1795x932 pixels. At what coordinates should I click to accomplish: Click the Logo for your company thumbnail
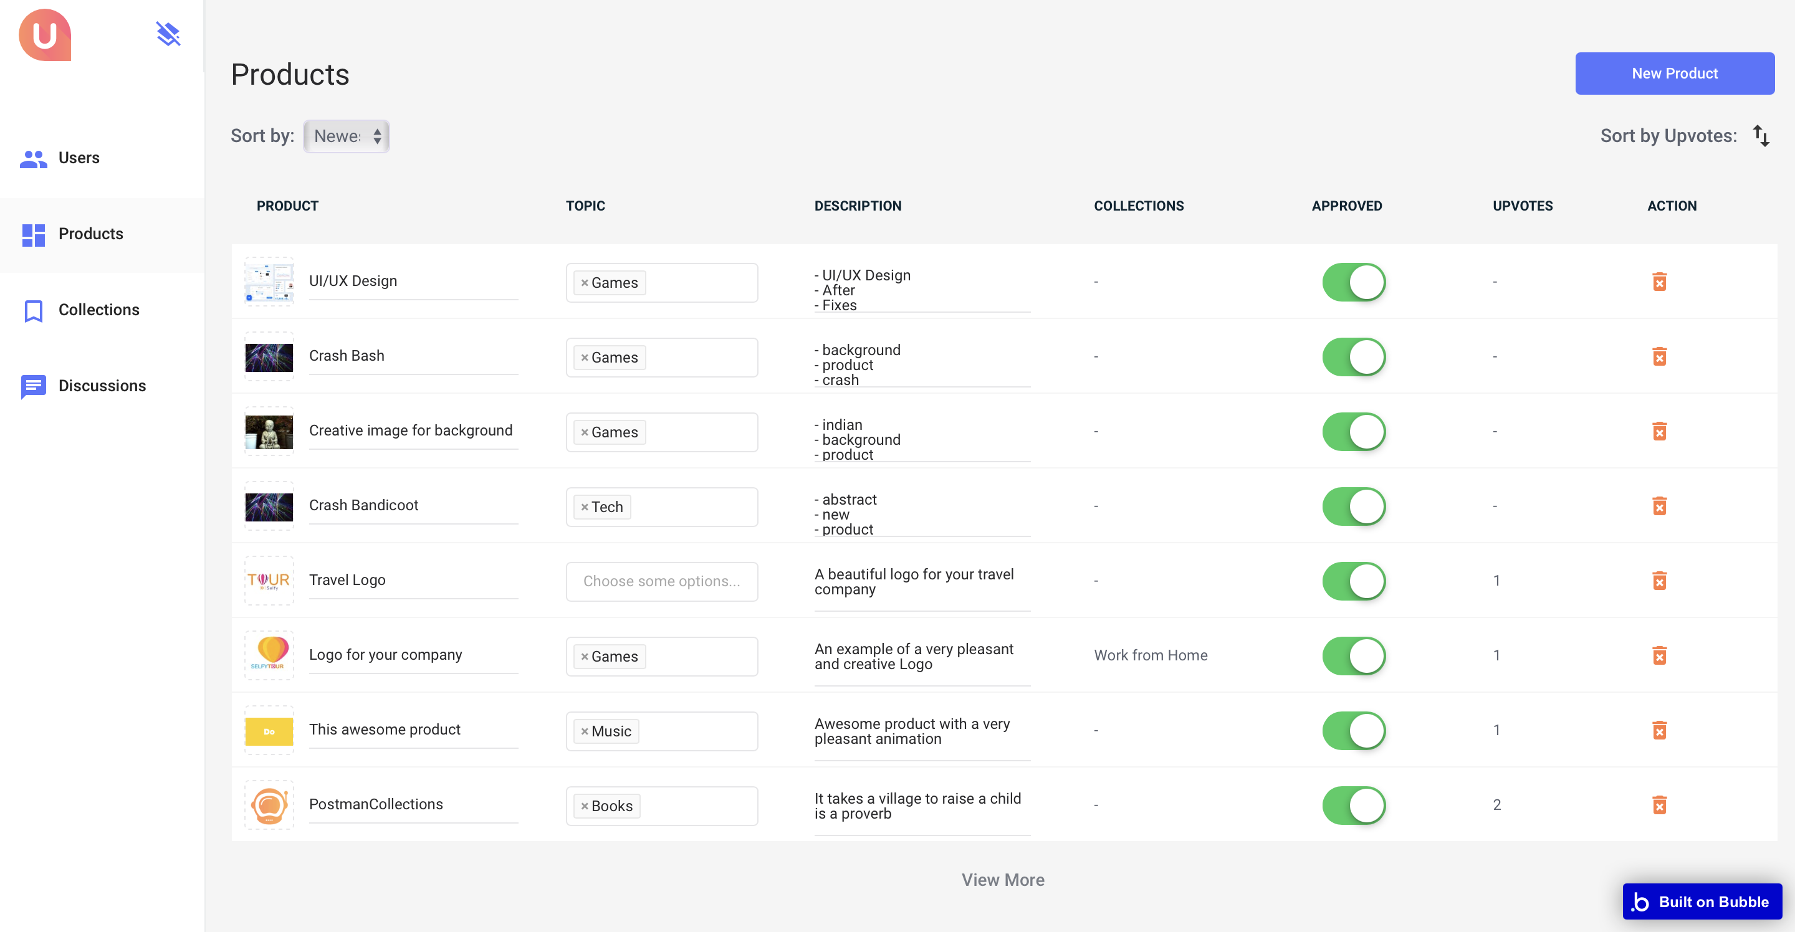coord(269,655)
